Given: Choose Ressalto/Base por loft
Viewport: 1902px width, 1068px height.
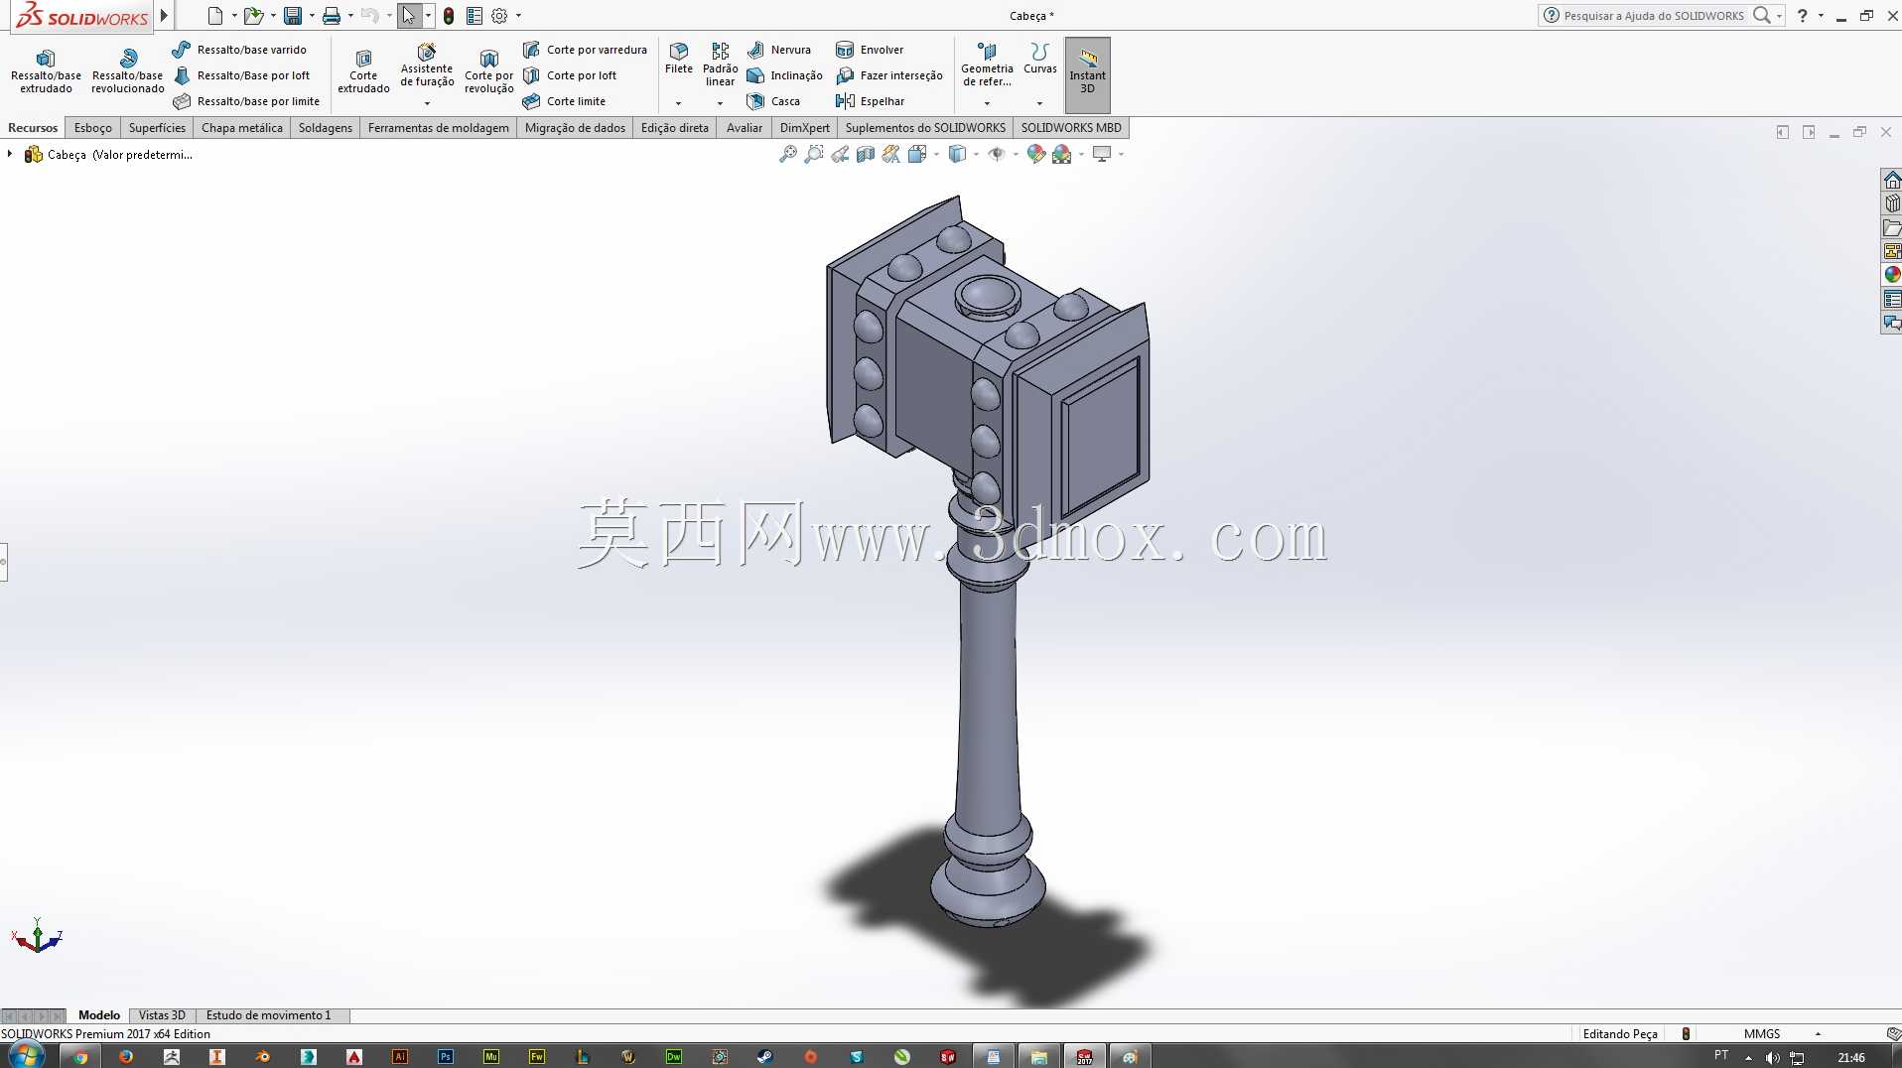Looking at the screenshot, I should (241, 75).
